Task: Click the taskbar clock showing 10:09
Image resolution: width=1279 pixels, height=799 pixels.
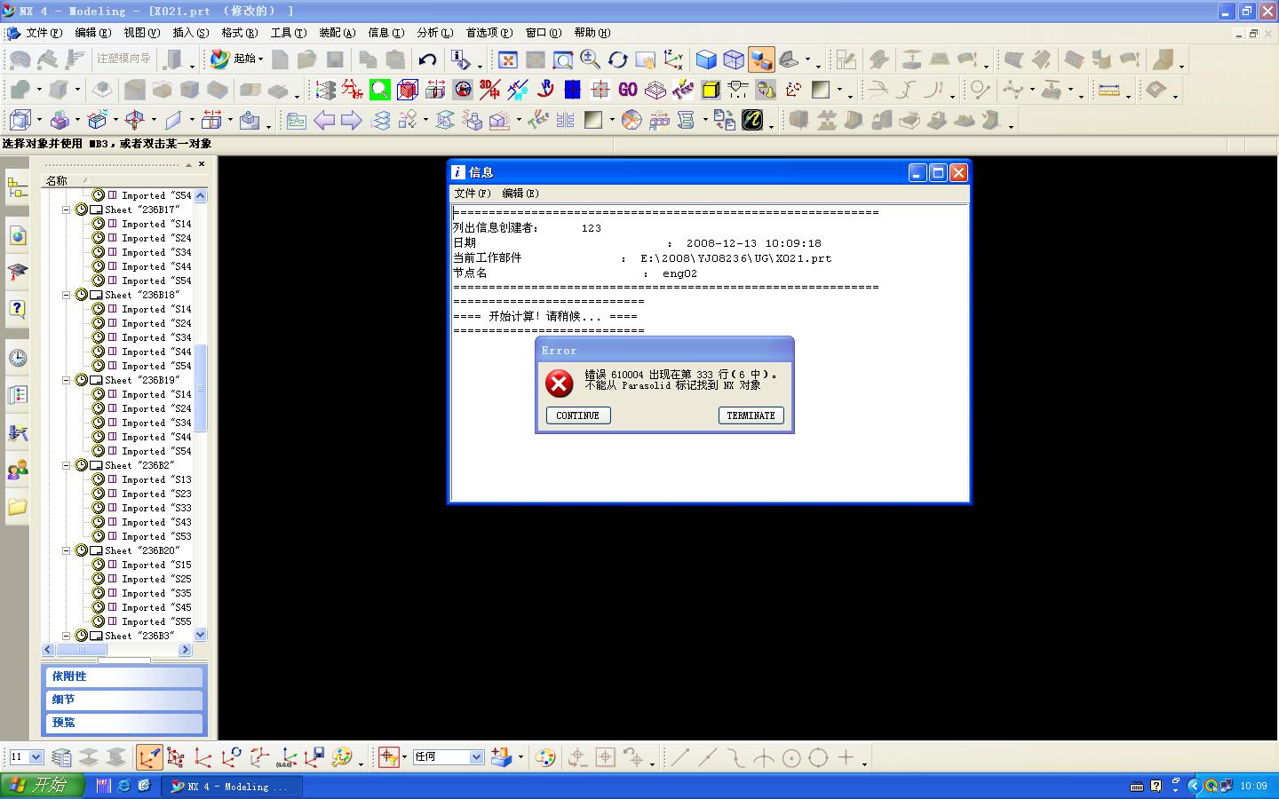Action: click(1254, 786)
